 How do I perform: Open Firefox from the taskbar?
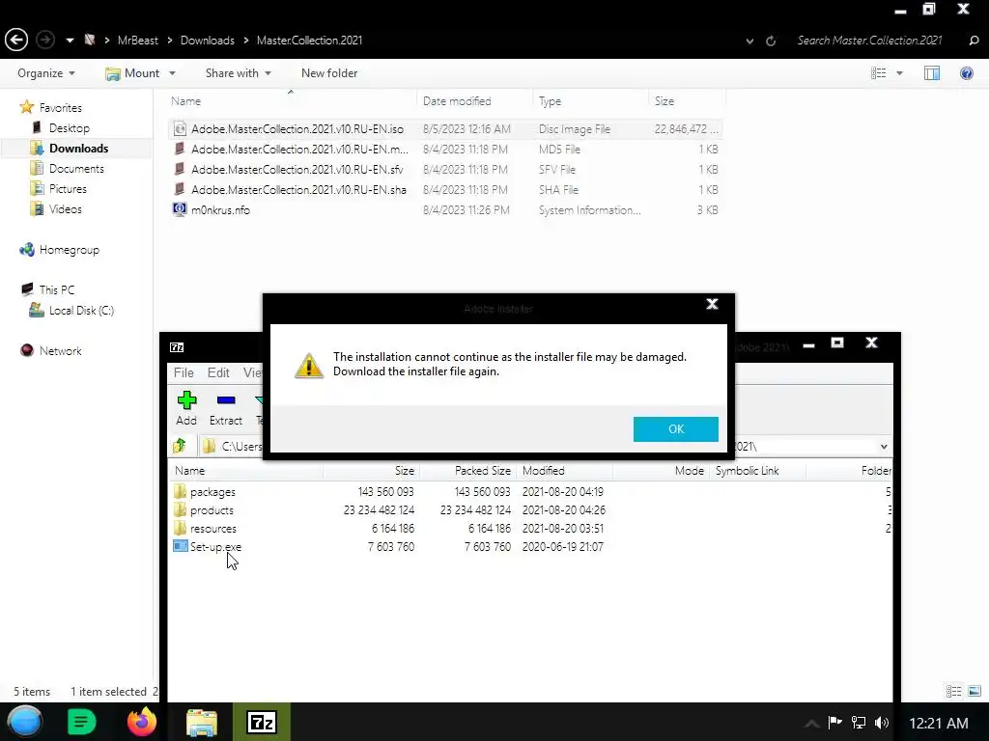[142, 722]
